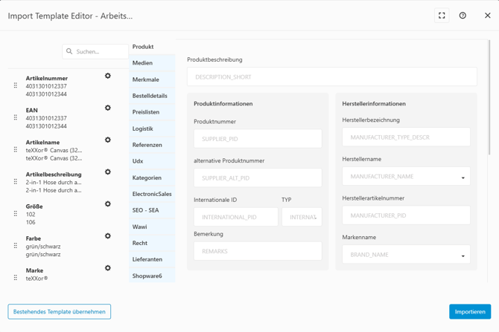Screen dimensions: 499x332
Task: Open the Shopware6 tab
Action: [x=147, y=276]
